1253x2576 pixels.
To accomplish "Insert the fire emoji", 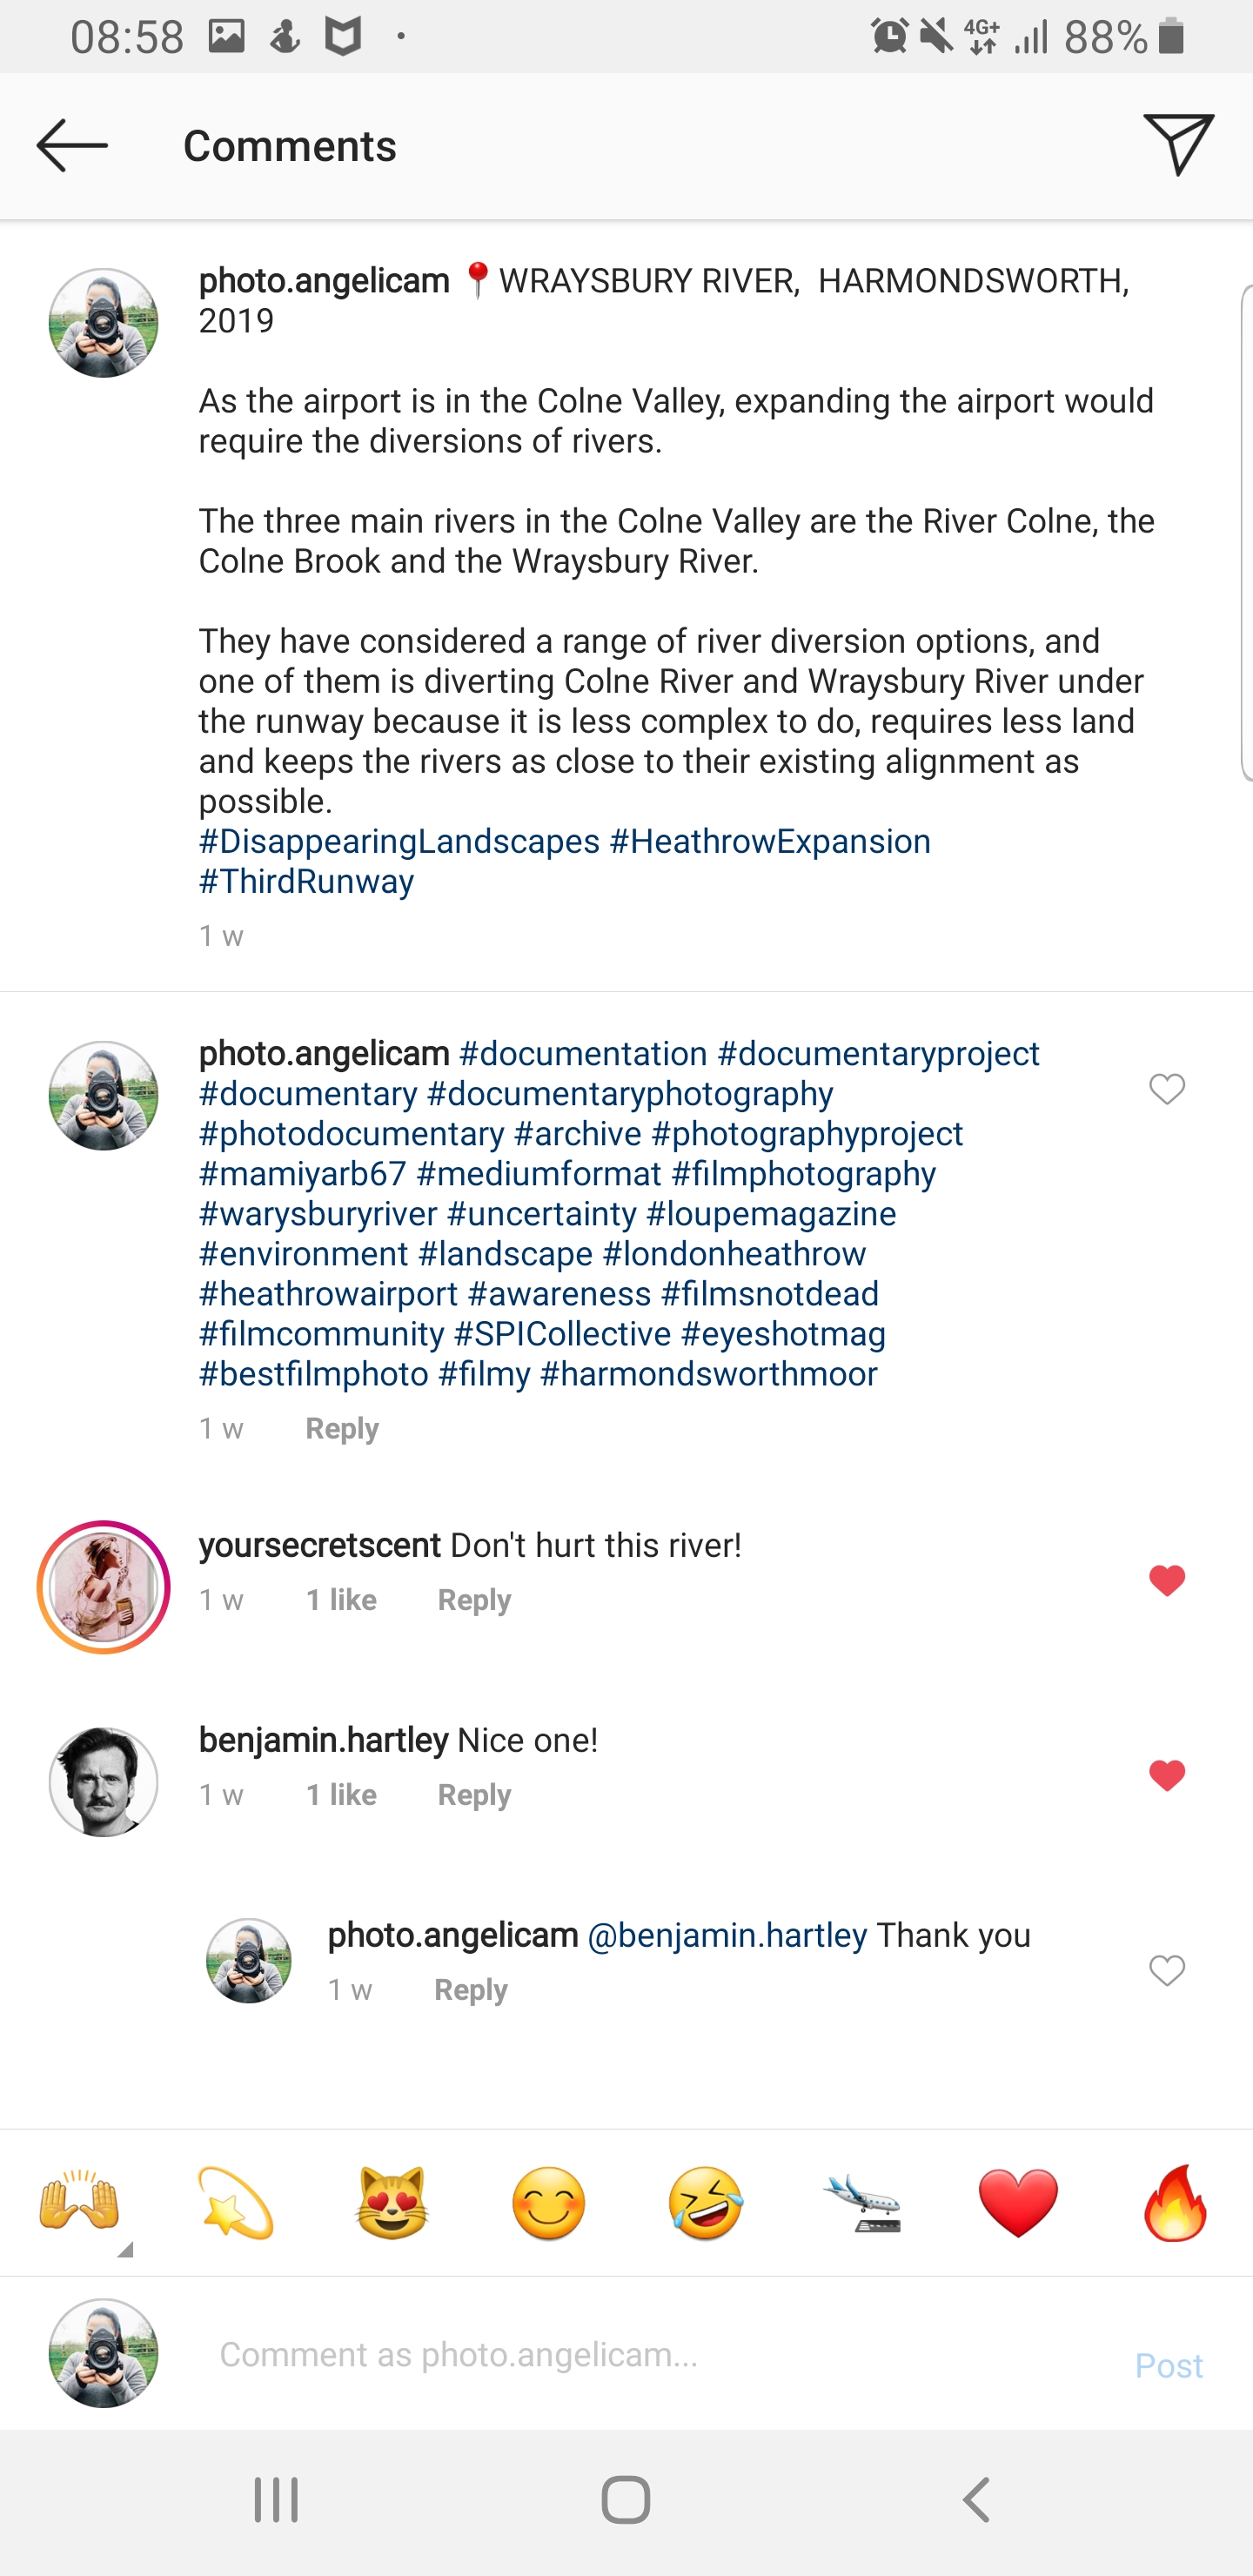I will click(1175, 2201).
